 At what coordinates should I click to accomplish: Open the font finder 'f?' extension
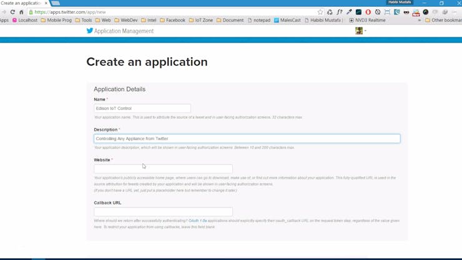(340, 12)
